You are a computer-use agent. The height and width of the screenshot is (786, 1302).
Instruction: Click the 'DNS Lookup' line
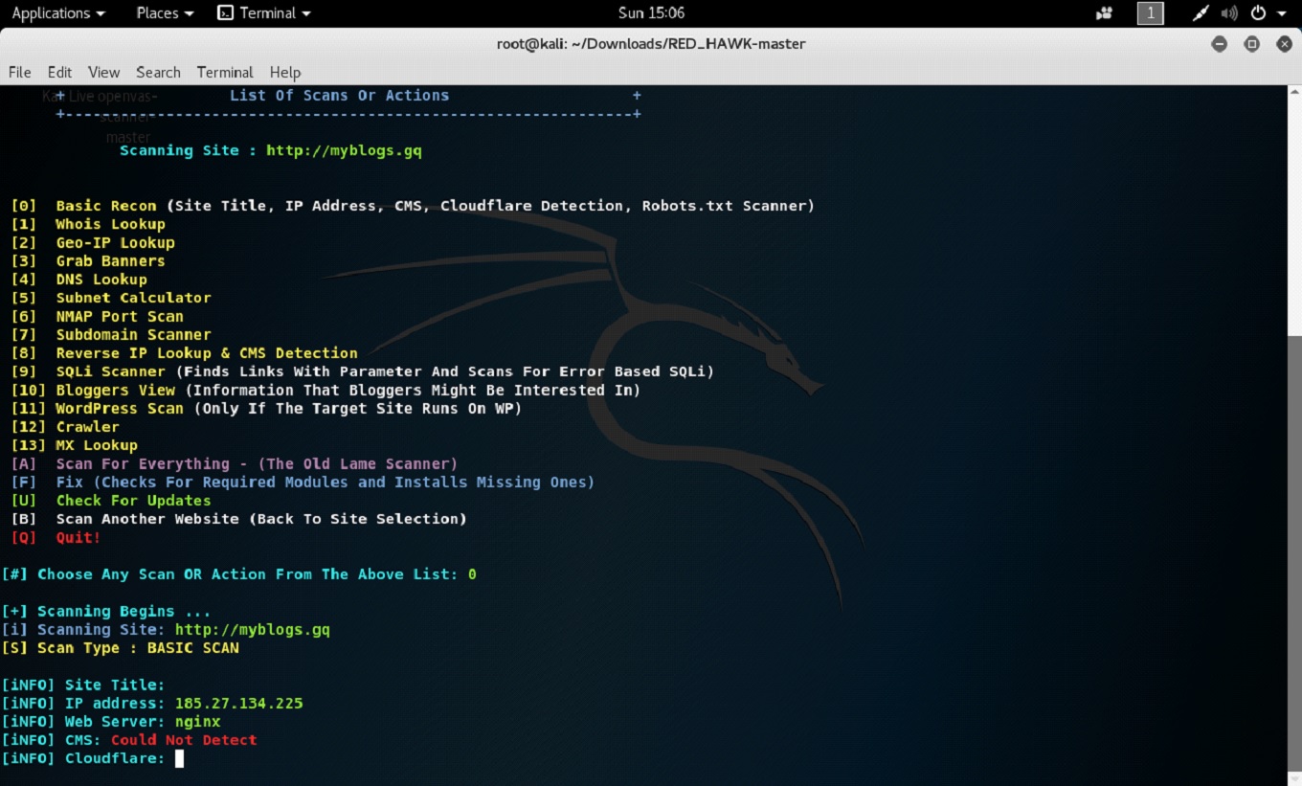coord(79,280)
